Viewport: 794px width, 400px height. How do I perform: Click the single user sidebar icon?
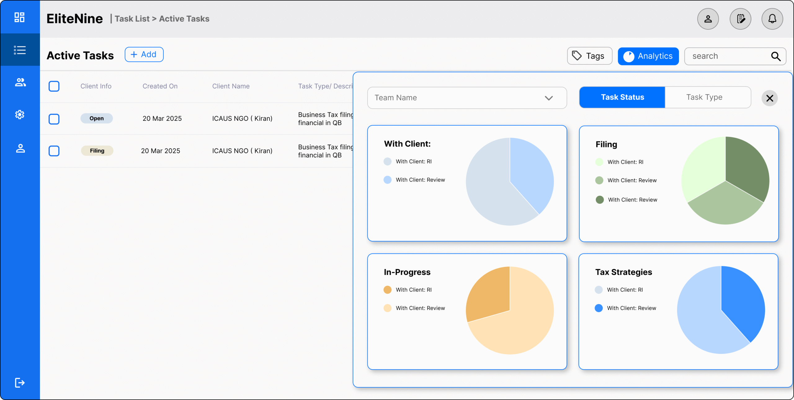(20, 148)
